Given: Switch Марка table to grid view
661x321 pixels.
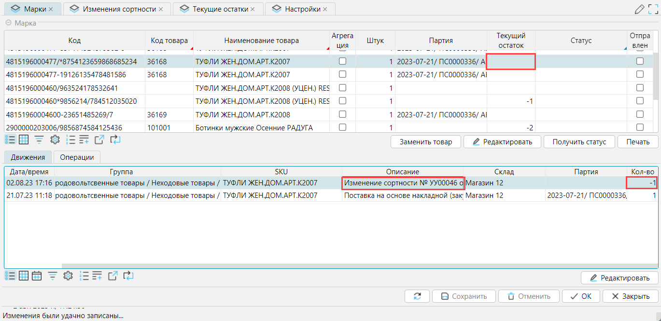Looking at the screenshot, I should click(24, 140).
